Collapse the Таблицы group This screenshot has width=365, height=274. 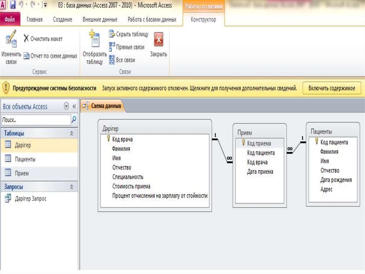[71, 133]
